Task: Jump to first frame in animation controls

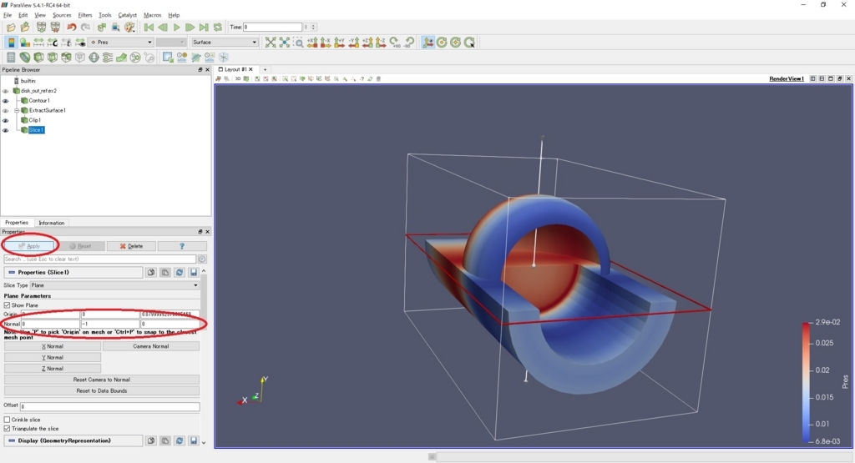Action: click(149, 28)
